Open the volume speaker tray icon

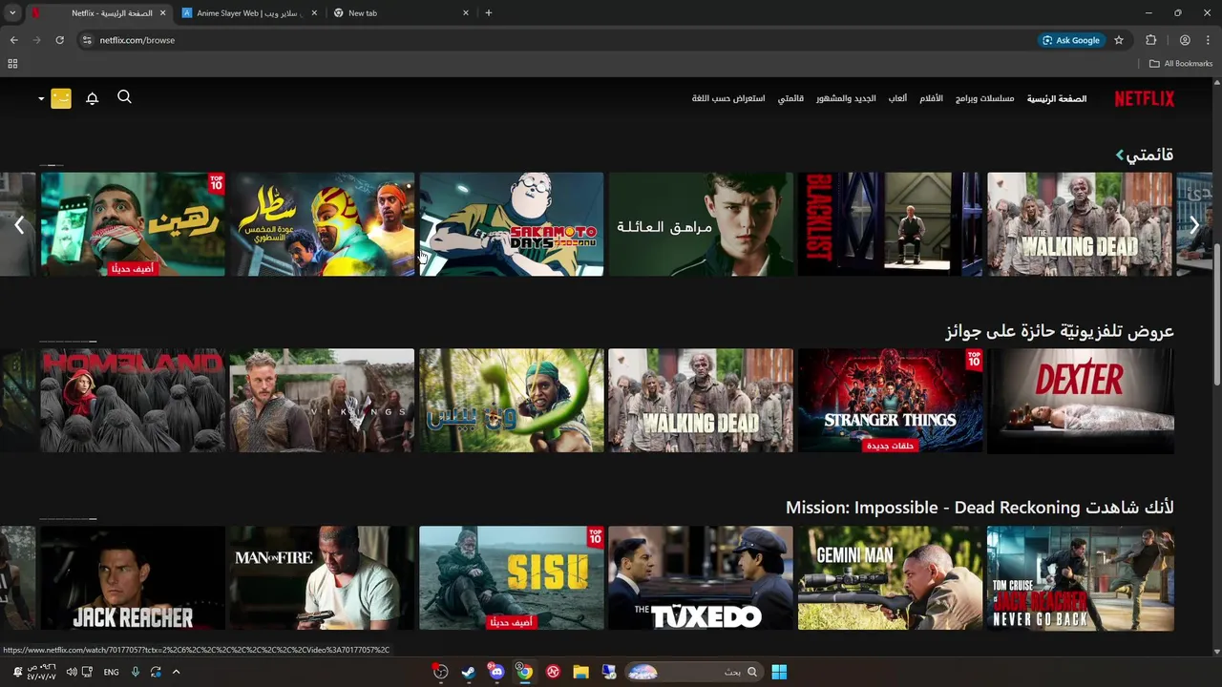(72, 672)
